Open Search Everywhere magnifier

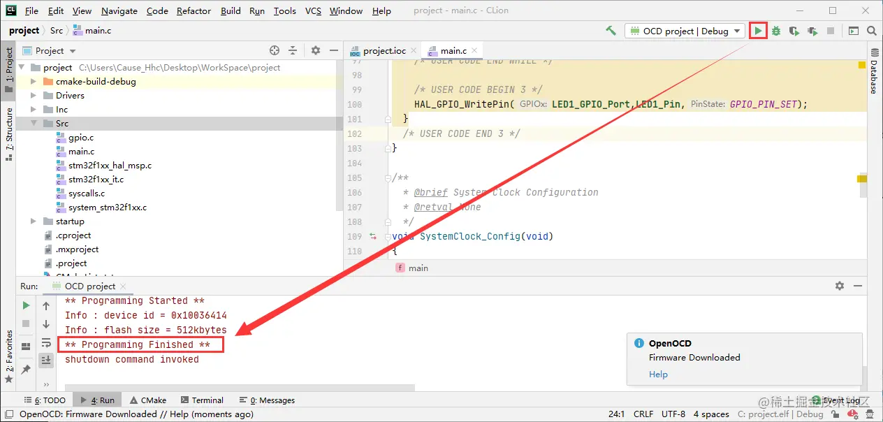pos(872,31)
